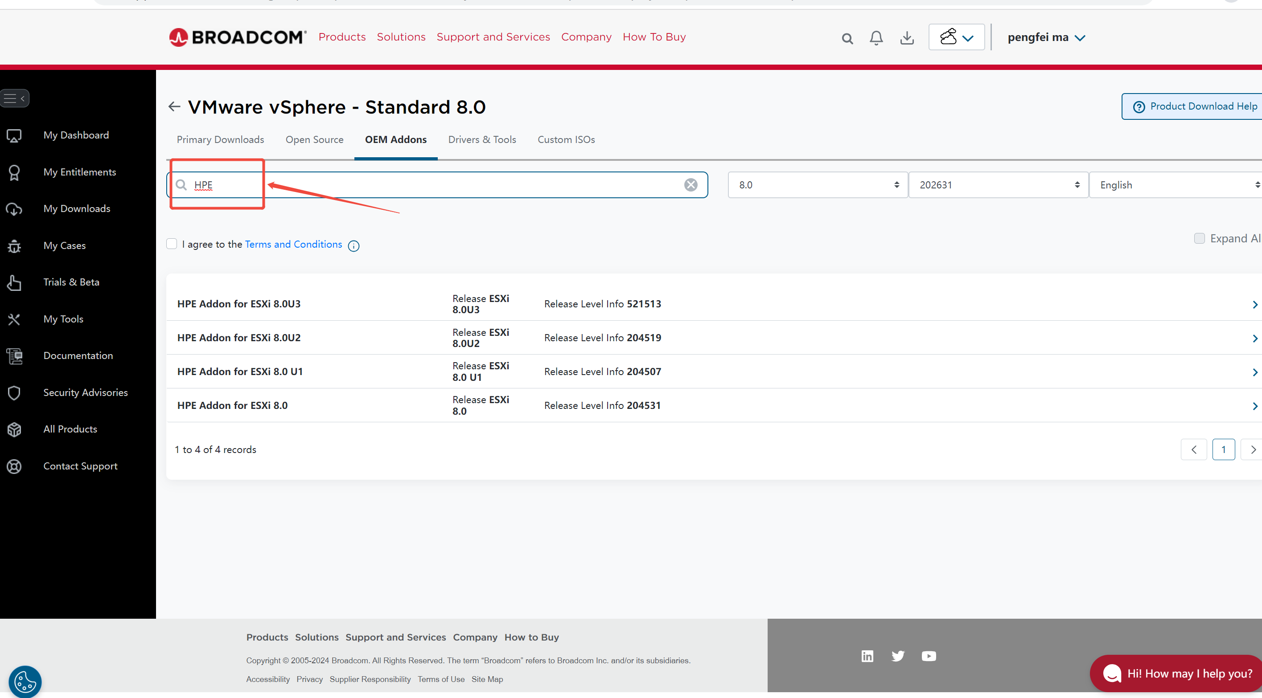The width and height of the screenshot is (1262, 698).
Task: Open the notifications bell icon
Action: (x=876, y=38)
